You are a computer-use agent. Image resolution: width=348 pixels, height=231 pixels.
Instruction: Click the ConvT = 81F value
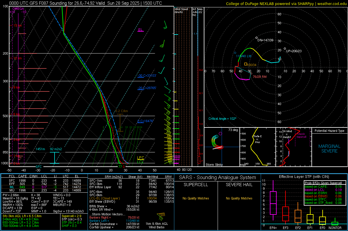tap(40, 202)
